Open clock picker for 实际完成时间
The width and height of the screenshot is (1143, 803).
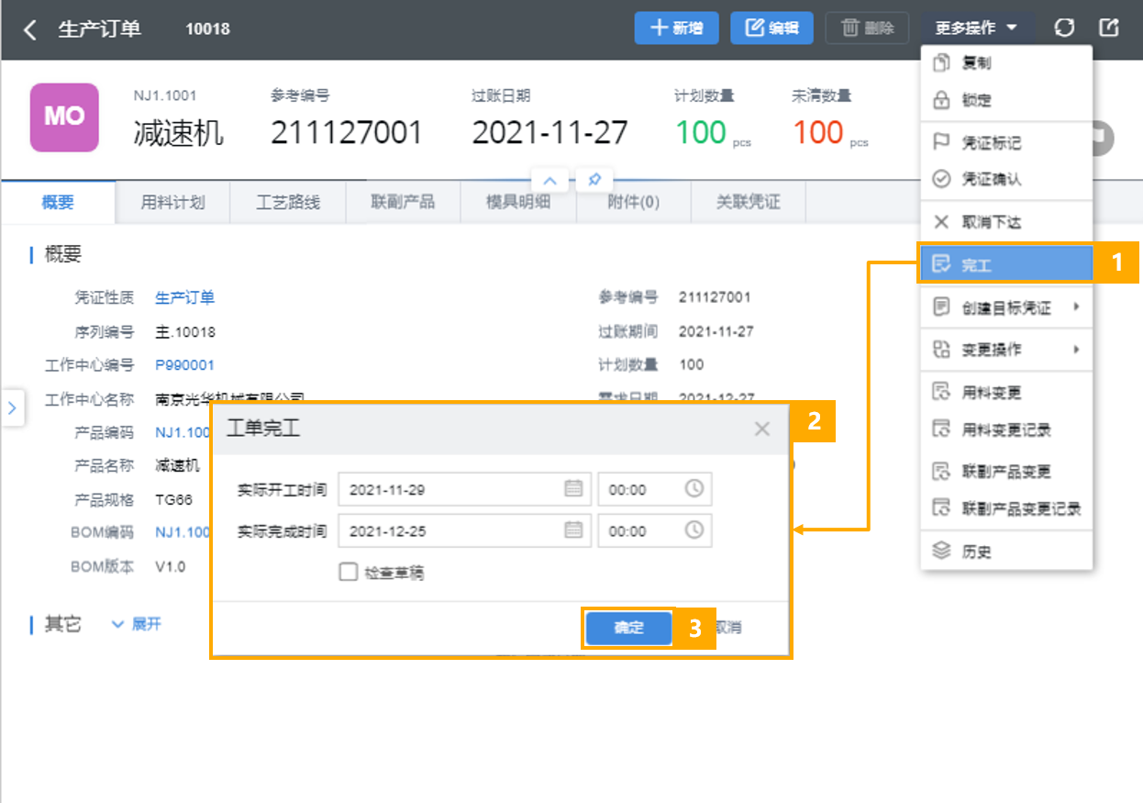(694, 530)
